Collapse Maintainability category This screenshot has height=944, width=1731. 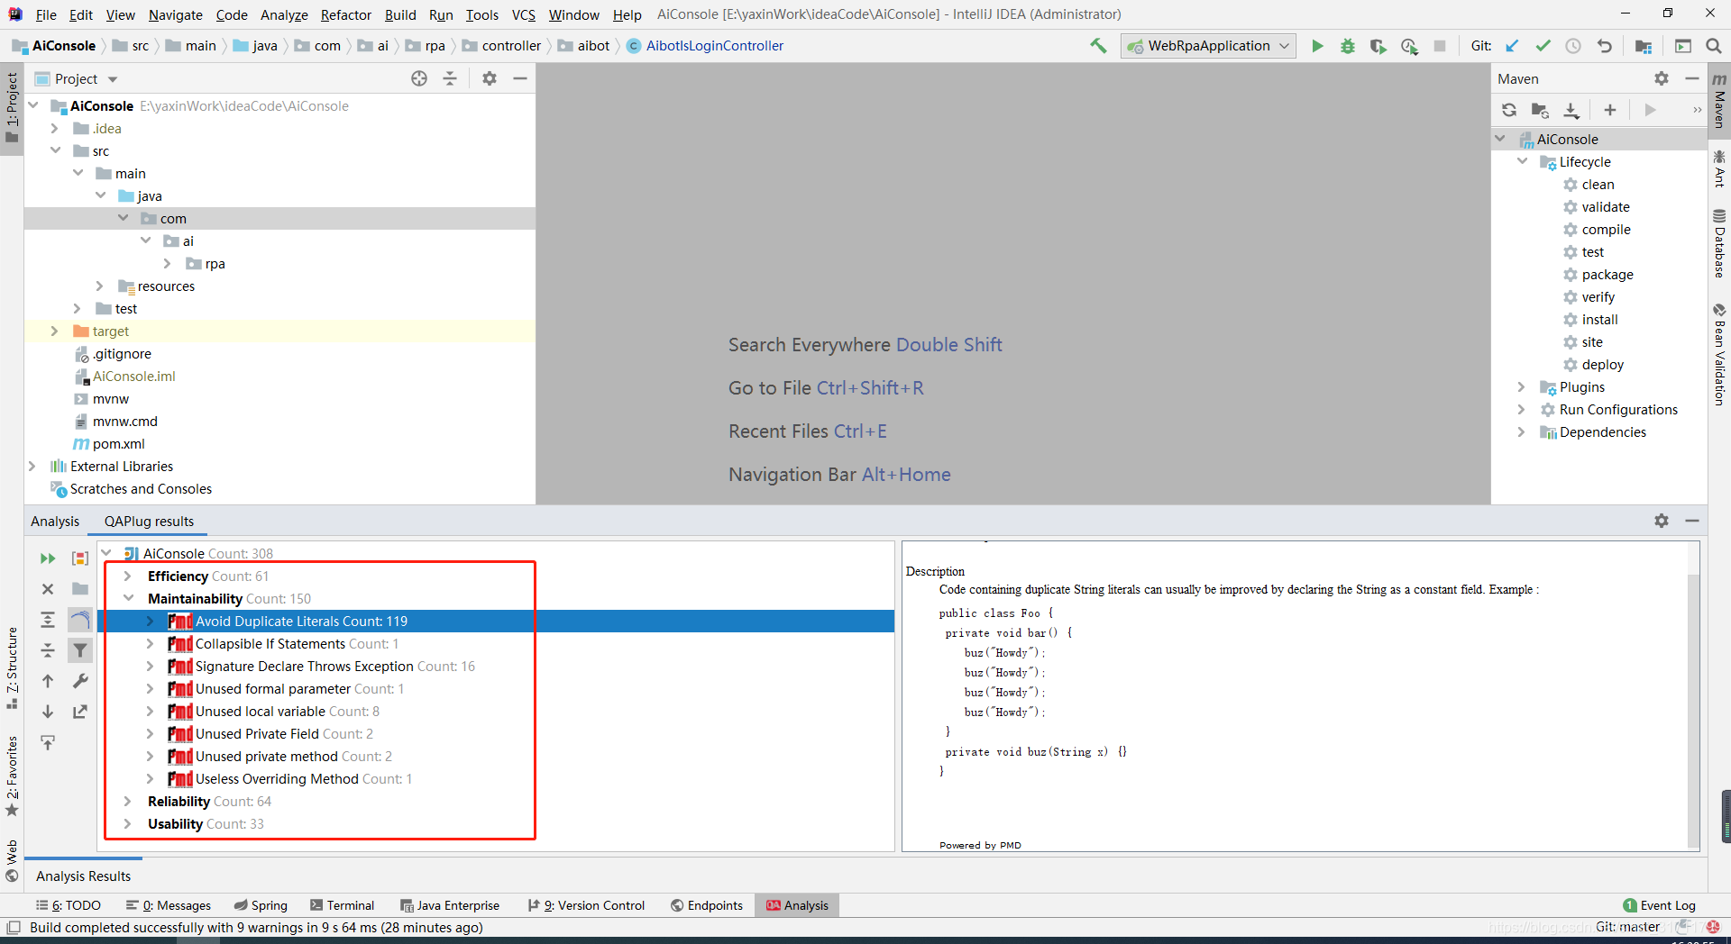pyautogui.click(x=128, y=599)
